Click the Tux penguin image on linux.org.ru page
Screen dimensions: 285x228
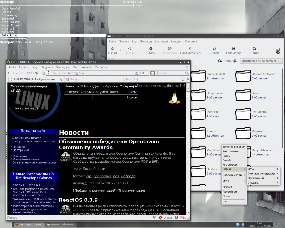pos(174,97)
